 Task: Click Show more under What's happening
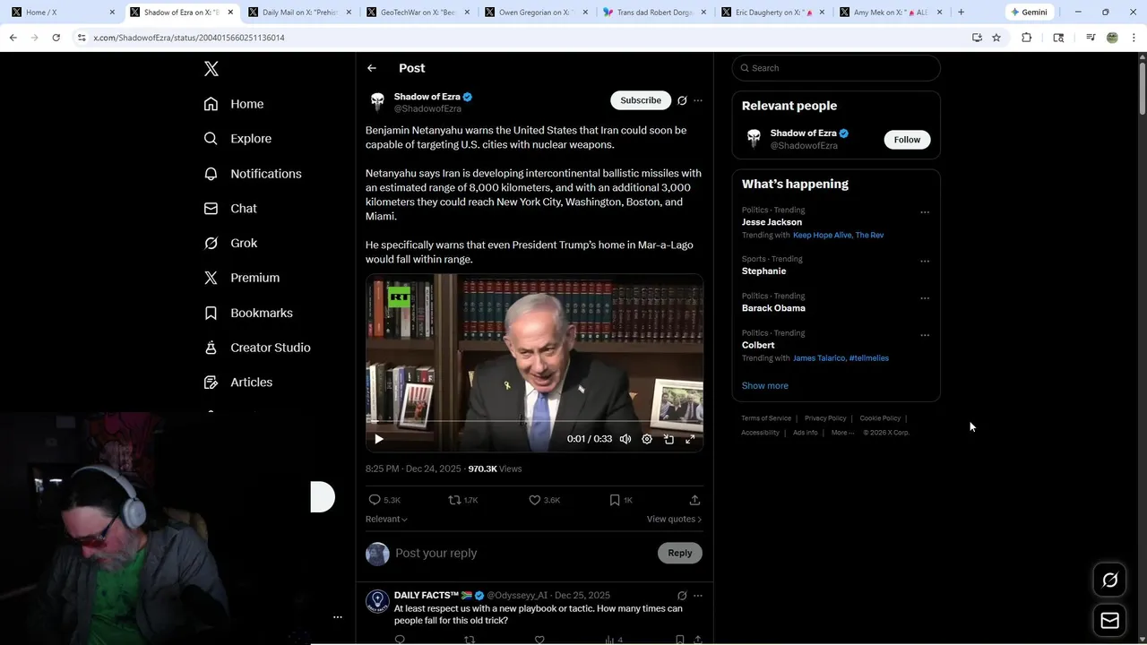765,386
